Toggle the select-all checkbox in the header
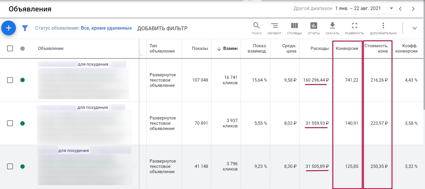The width and height of the screenshot is (425, 189). pos(10,48)
